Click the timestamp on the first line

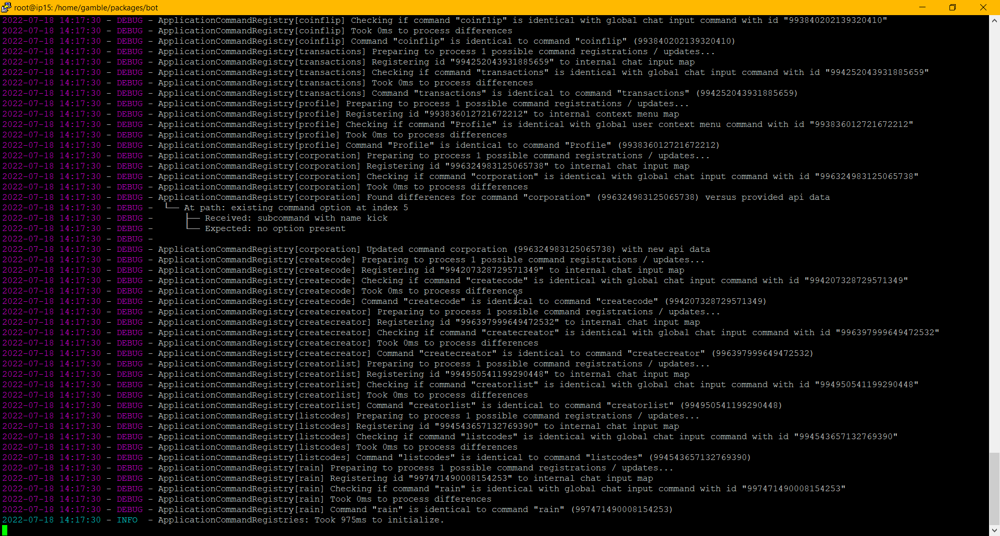pos(52,20)
